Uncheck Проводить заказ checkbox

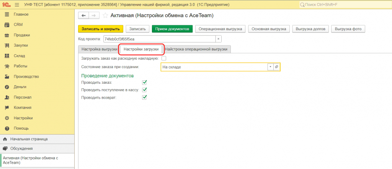pyautogui.click(x=144, y=82)
